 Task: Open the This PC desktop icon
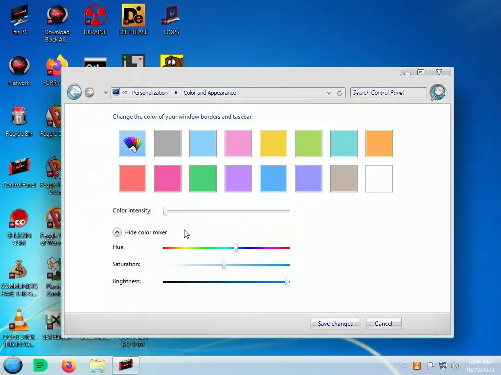19,20
